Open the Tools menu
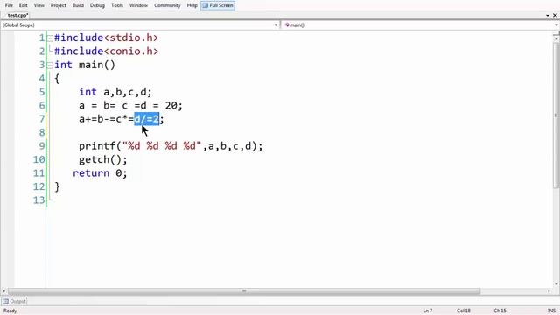560x315 pixels. (117, 5)
